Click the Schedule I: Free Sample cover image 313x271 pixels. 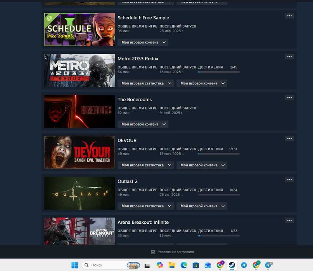point(80,29)
